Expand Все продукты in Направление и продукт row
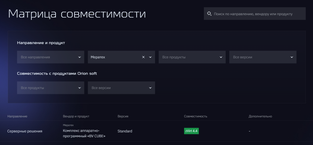 192,57
